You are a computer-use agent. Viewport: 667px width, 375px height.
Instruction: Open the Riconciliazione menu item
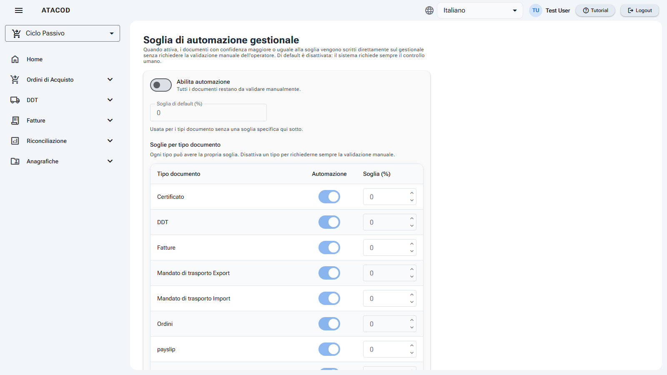point(63,141)
